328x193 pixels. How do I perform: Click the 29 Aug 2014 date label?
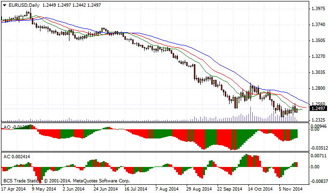(x=199, y=189)
